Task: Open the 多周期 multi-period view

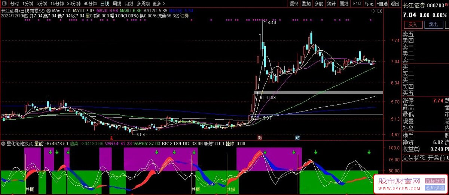Action: pyautogui.click(x=143, y=4)
